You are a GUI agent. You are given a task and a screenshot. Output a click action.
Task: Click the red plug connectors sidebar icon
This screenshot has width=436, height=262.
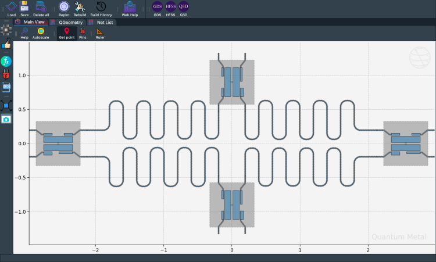pyautogui.click(x=6, y=74)
